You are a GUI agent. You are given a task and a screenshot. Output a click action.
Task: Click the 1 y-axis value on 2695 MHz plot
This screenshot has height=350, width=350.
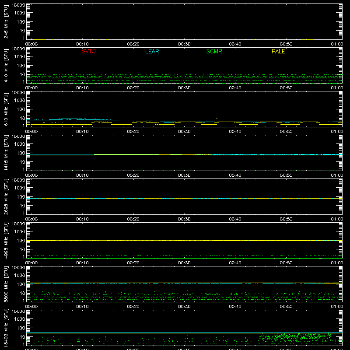click(24, 213)
